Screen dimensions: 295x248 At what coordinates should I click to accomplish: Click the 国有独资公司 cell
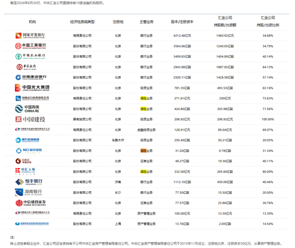[82, 119]
